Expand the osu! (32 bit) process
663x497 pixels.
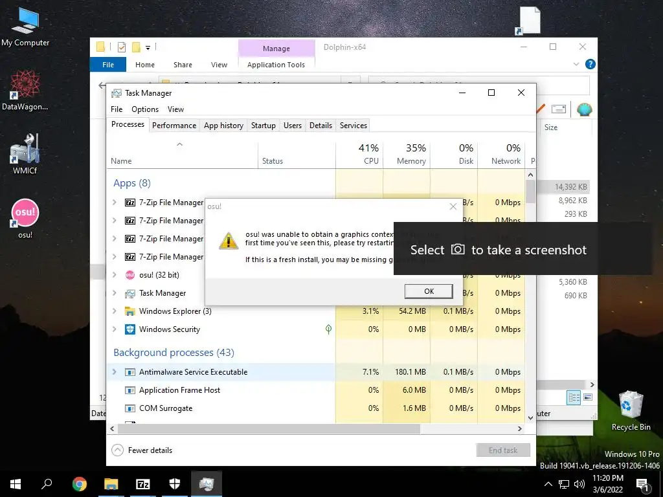[114, 274]
